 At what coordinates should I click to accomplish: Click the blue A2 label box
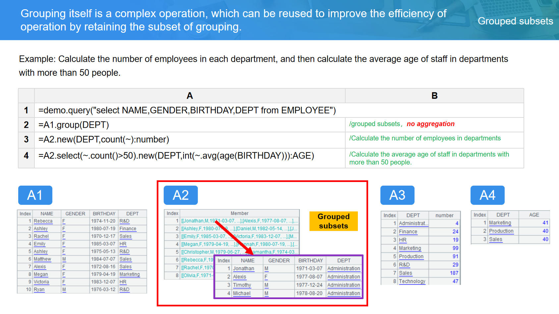[x=181, y=195]
